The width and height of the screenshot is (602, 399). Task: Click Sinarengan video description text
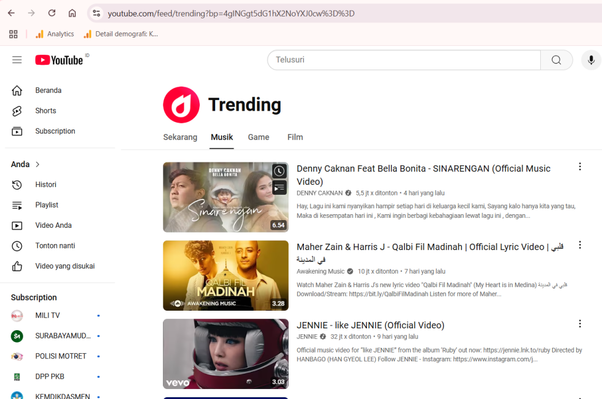(436, 211)
